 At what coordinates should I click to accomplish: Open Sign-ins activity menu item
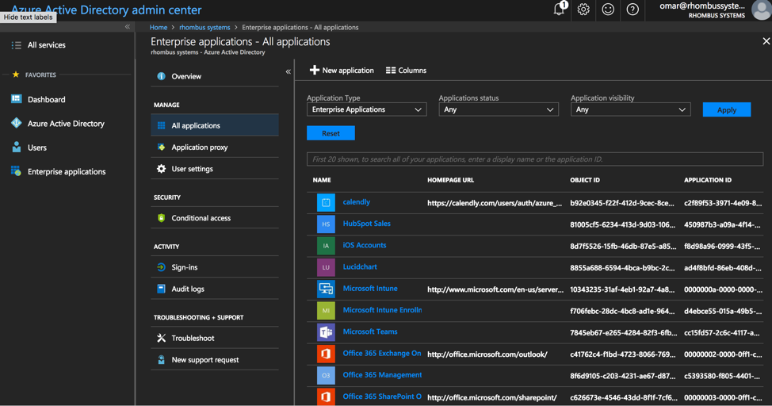(215, 267)
